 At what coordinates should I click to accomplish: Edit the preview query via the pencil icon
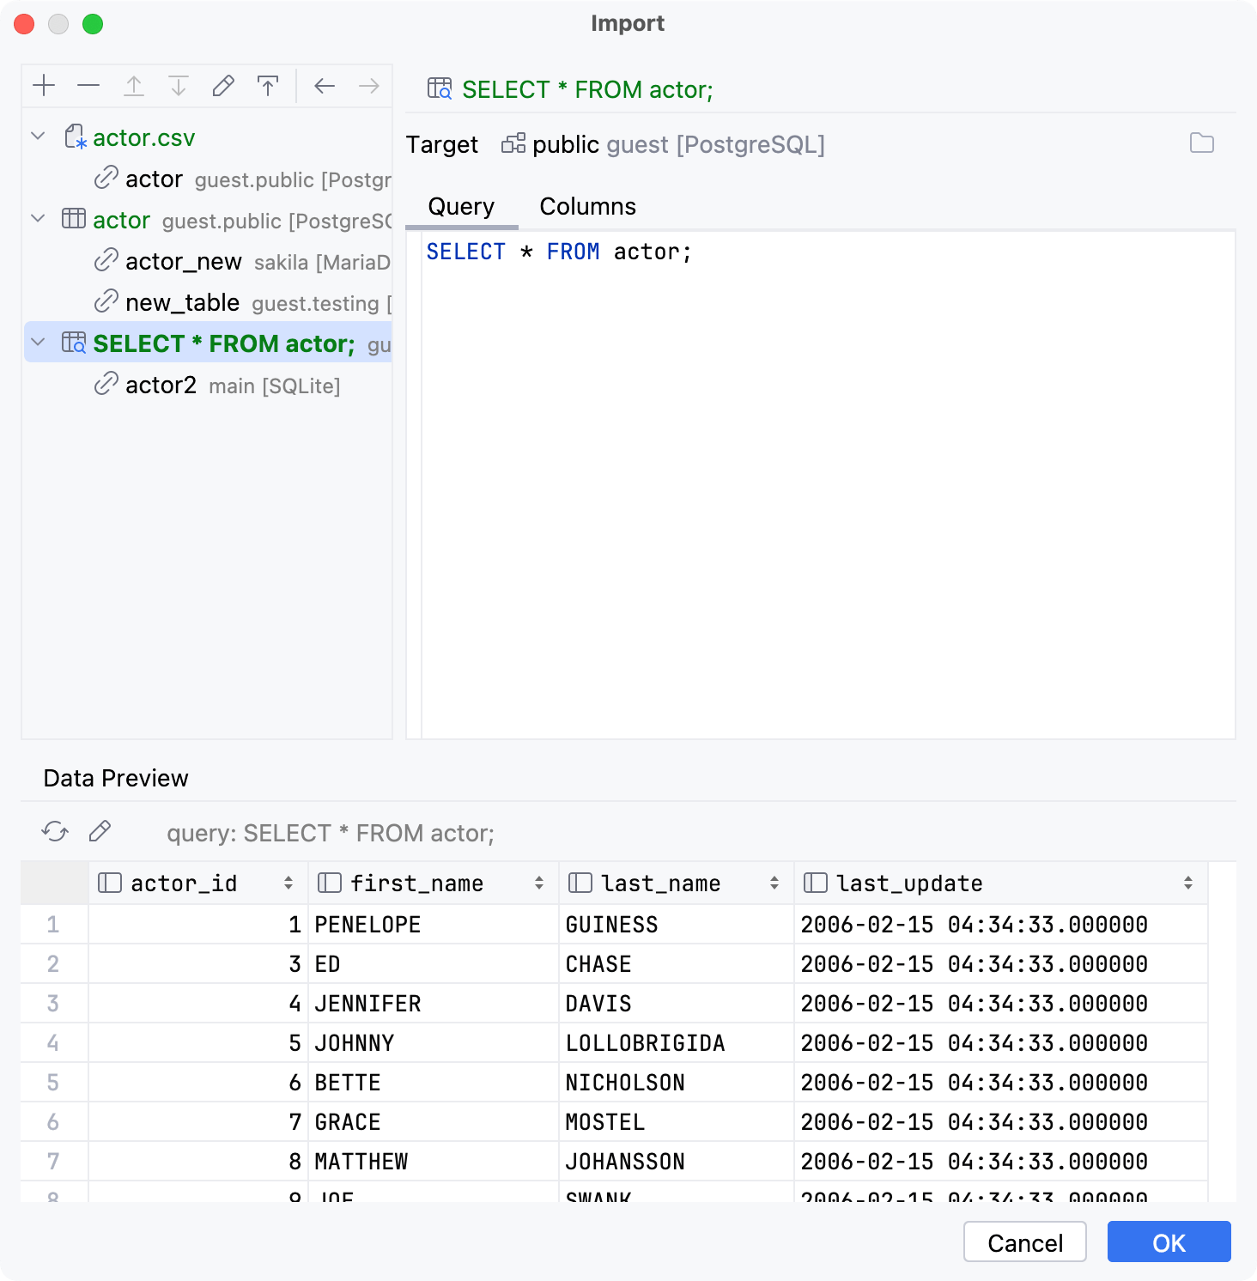(100, 831)
